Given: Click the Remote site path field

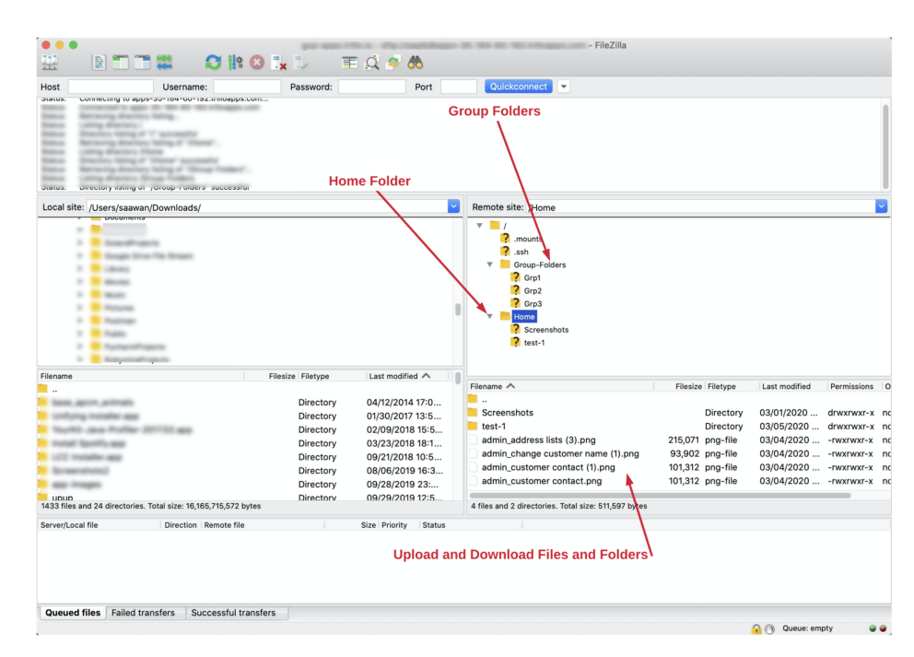Looking at the screenshot, I should click(701, 207).
